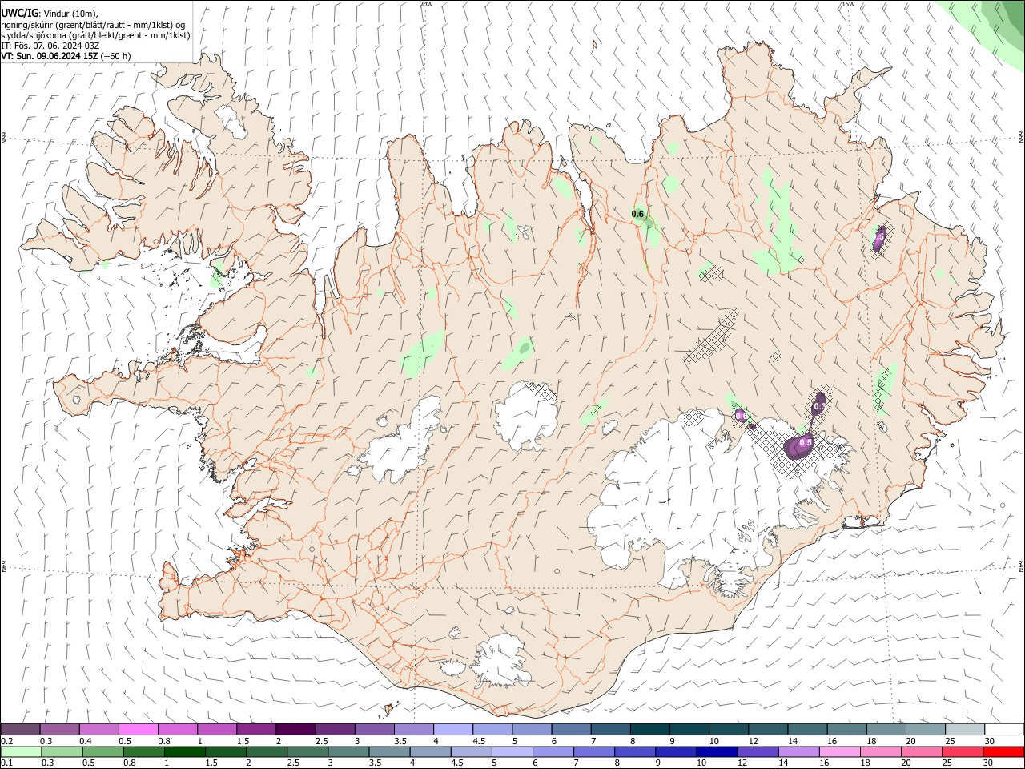The height and width of the screenshot is (769, 1025).
Task: Click the 'rigning/skúrir' legend description line
Action: pyautogui.click(x=94, y=24)
